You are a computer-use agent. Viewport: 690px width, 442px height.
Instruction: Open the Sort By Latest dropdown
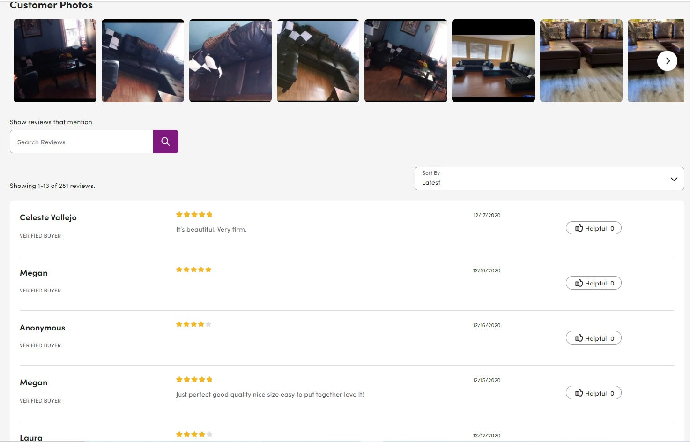549,179
